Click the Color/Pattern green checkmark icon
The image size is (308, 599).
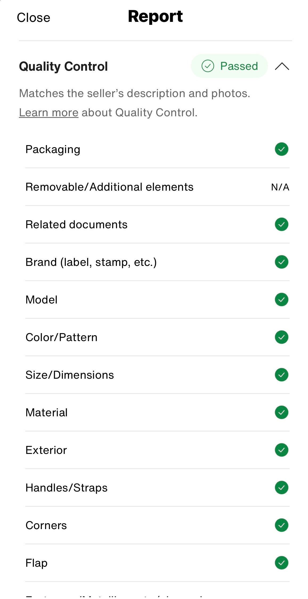pos(281,337)
